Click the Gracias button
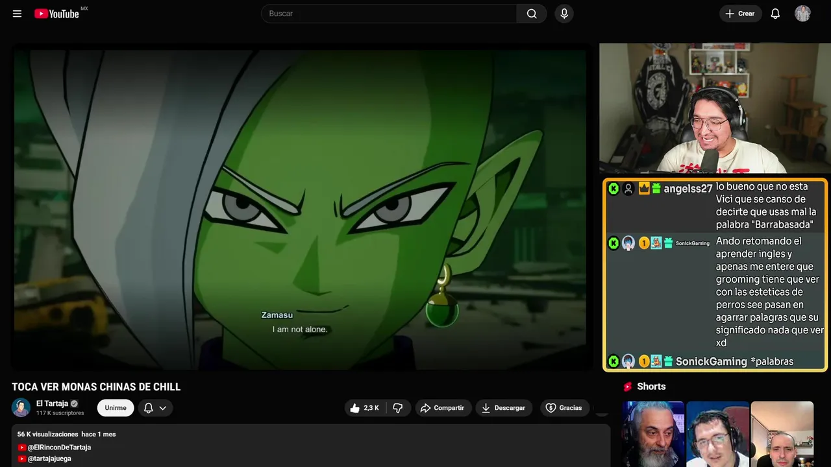This screenshot has width=831, height=467. point(564,408)
